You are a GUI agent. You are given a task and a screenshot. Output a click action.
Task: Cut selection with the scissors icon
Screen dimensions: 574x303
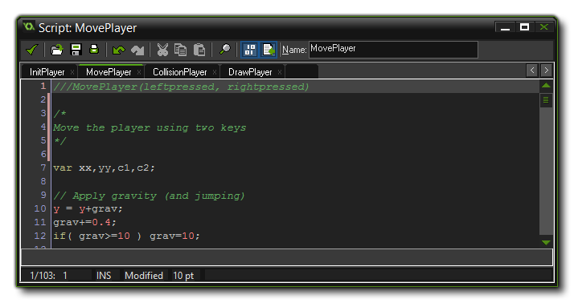tap(162, 50)
